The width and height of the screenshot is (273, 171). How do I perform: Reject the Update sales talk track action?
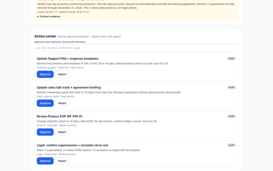pos(62,103)
